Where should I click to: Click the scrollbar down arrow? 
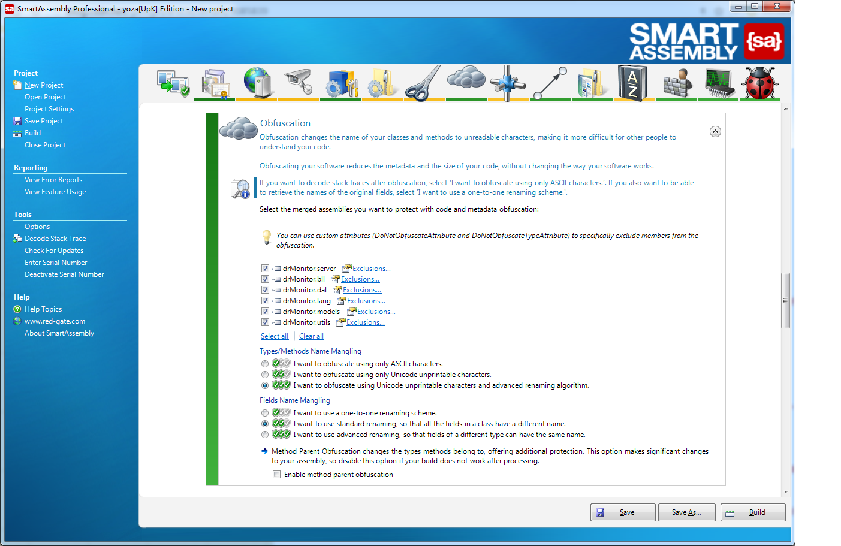point(785,491)
